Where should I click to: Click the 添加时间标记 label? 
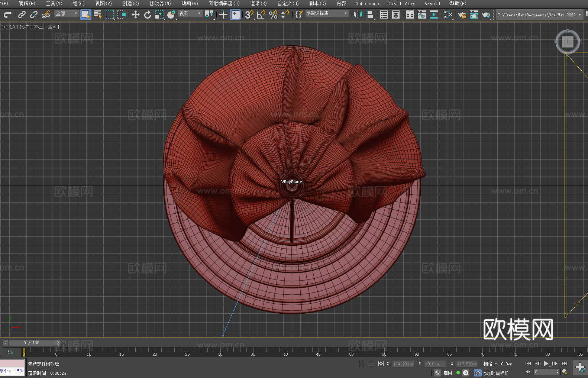pyautogui.click(x=495, y=373)
